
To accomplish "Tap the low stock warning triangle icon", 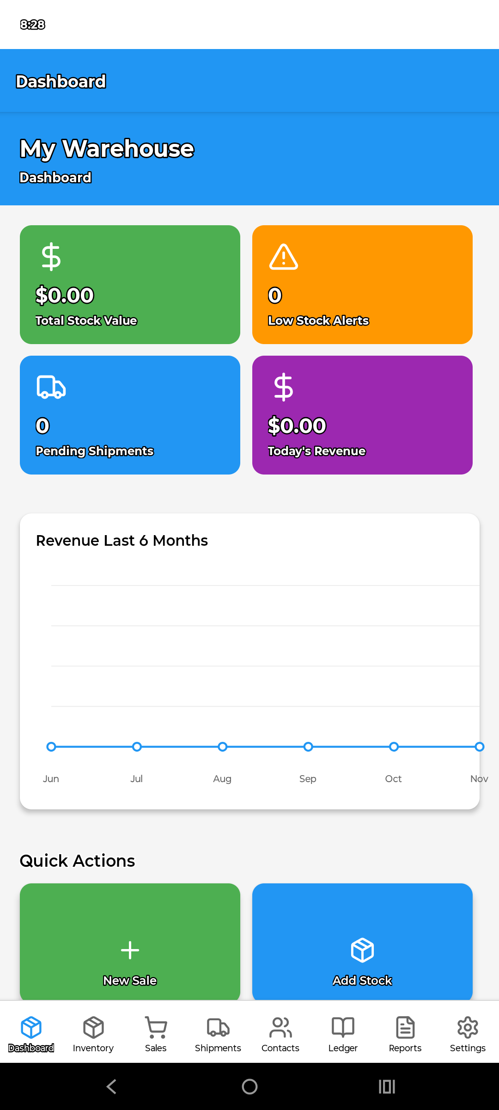I will 283,257.
